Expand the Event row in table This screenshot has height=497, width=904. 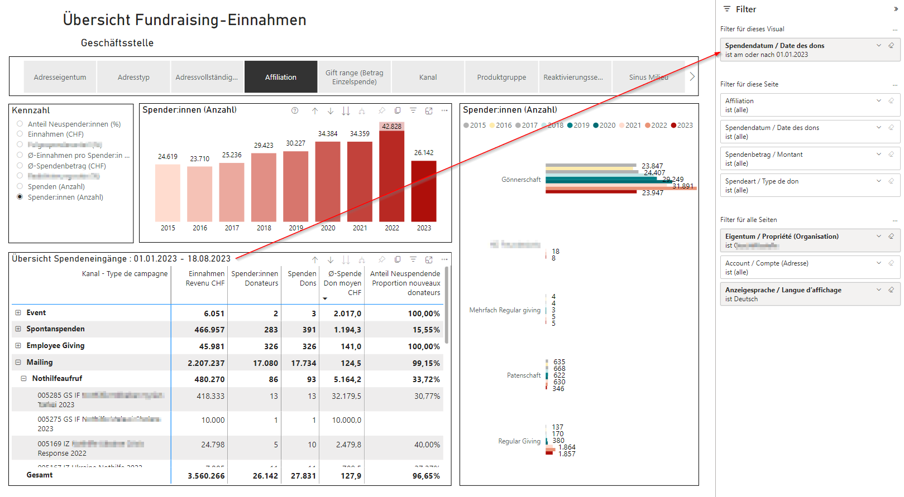[18, 313]
